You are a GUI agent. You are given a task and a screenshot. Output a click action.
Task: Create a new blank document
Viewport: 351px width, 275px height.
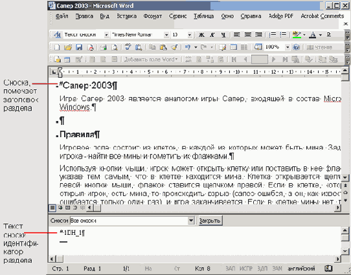tap(57, 47)
